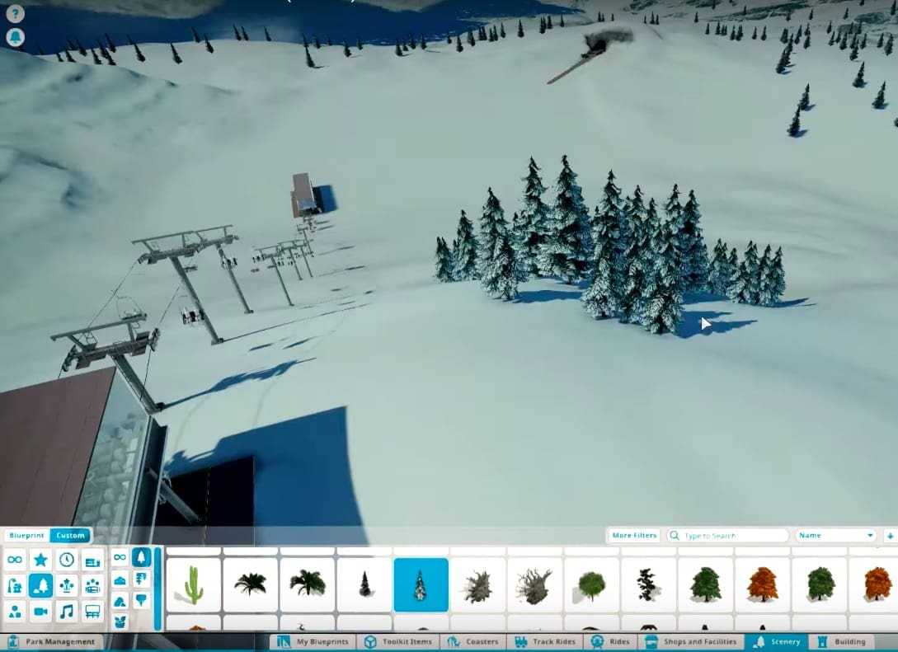The width and height of the screenshot is (898, 652).
Task: Select the recently used clock icon
Action: [67, 560]
